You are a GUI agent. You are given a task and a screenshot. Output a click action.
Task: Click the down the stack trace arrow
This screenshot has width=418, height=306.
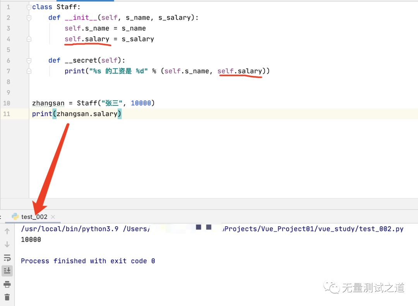(7, 244)
